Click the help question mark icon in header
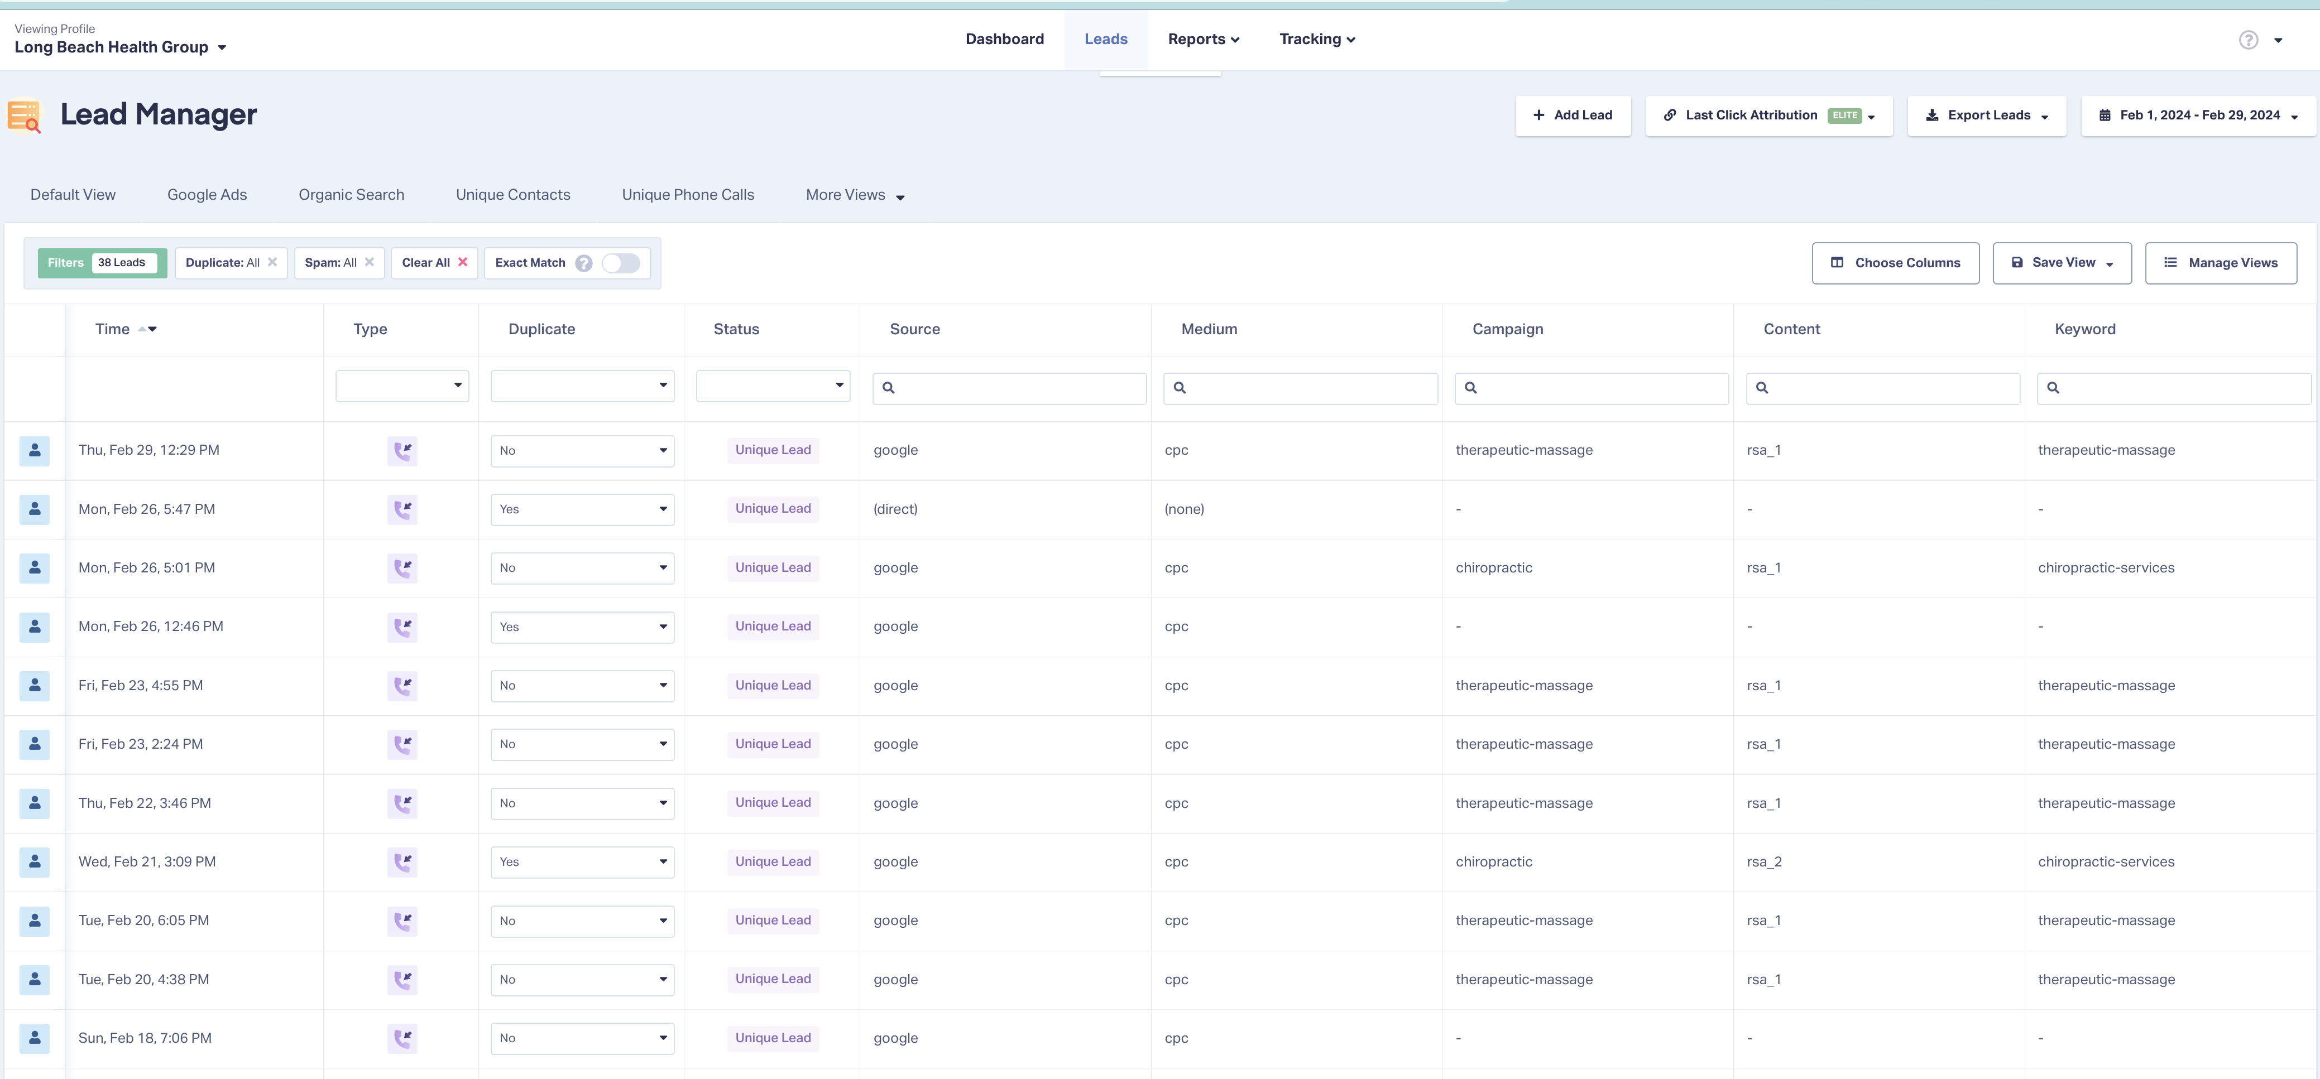2320x1079 pixels. (x=2248, y=40)
